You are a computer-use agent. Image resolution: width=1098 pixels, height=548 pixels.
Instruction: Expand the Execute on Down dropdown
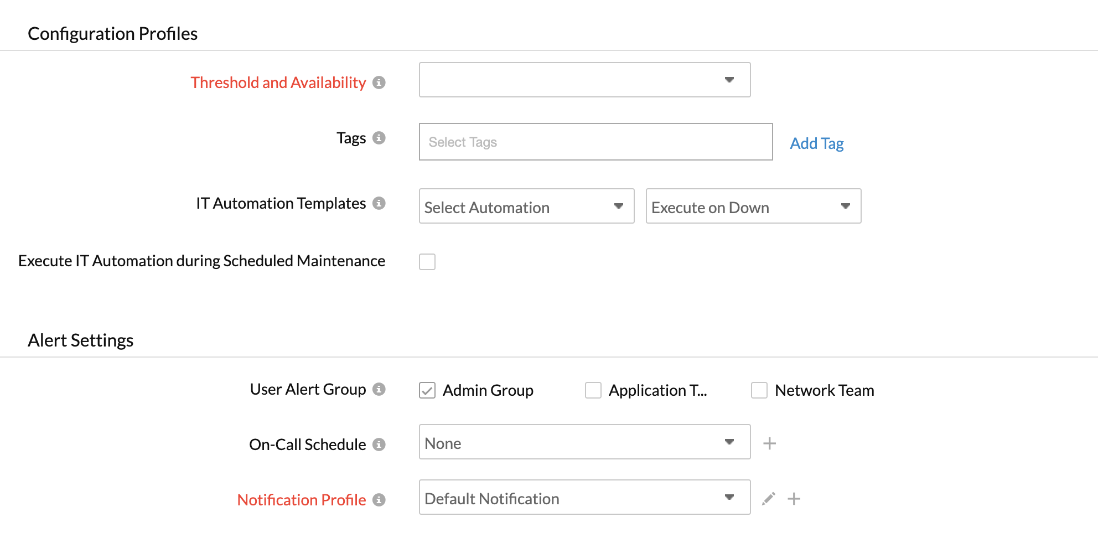[753, 206]
